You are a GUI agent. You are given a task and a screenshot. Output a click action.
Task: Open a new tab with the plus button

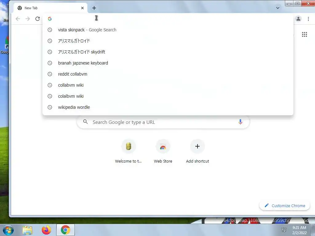point(94,8)
